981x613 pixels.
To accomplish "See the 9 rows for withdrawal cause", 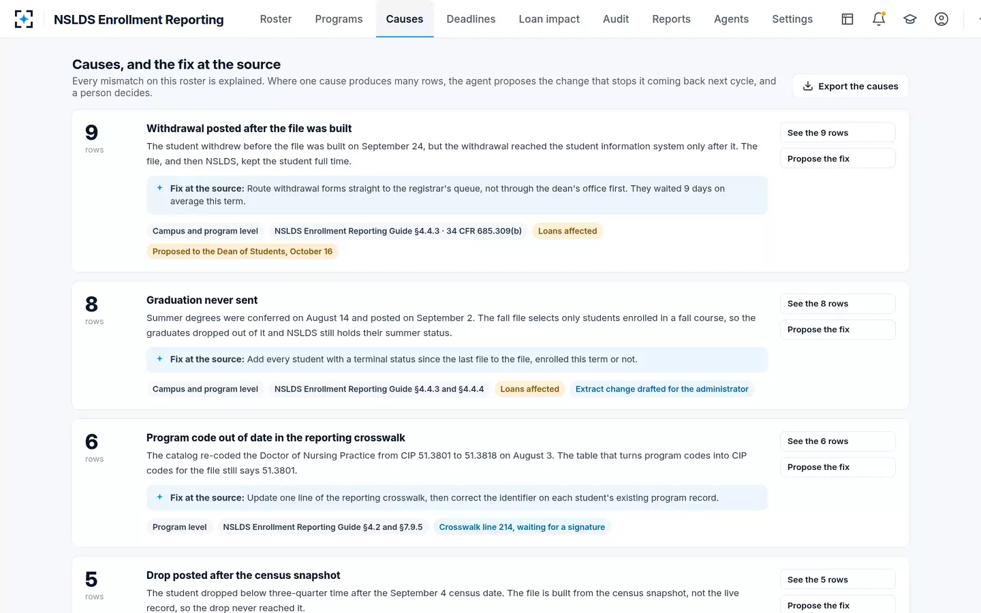I will click(837, 133).
